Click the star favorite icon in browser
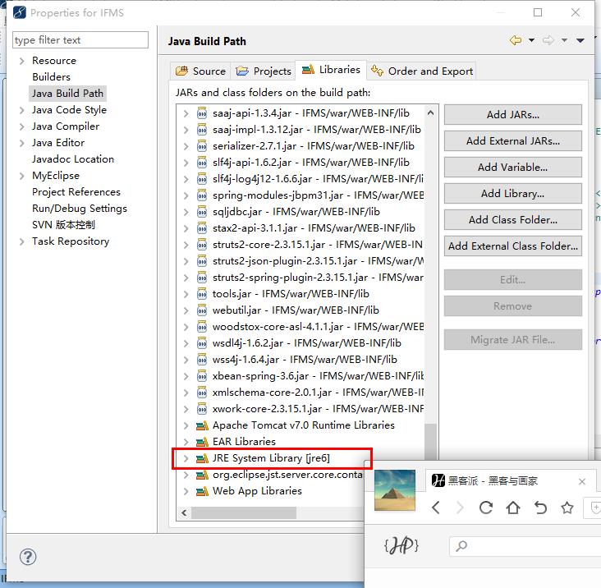The height and width of the screenshot is (588, 601). pyautogui.click(x=567, y=508)
